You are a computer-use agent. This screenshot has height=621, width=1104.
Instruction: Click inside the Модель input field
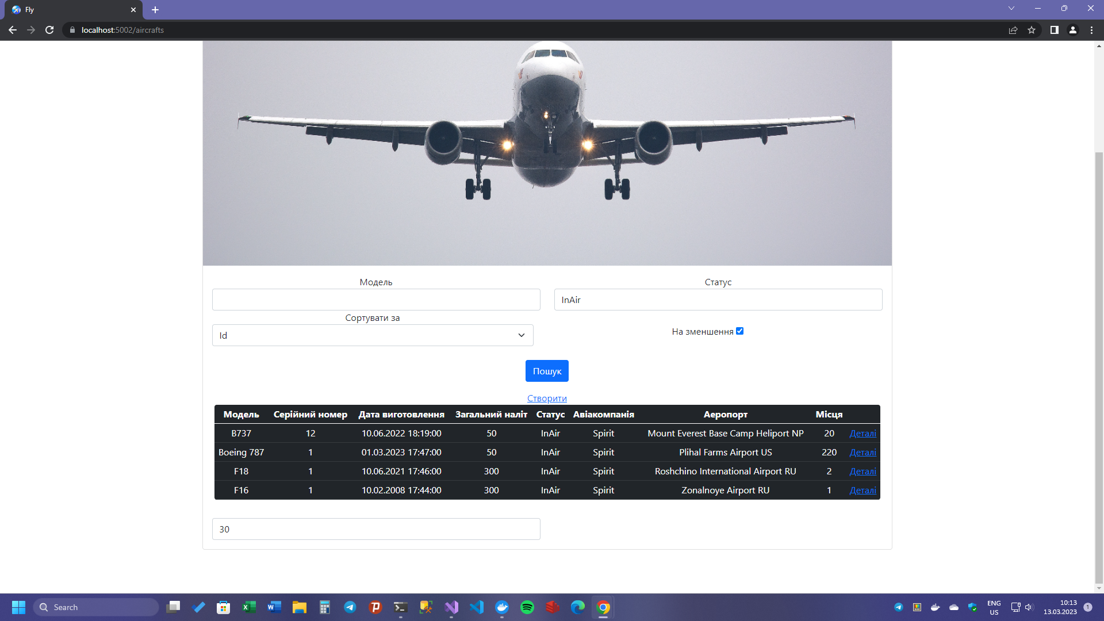375,300
